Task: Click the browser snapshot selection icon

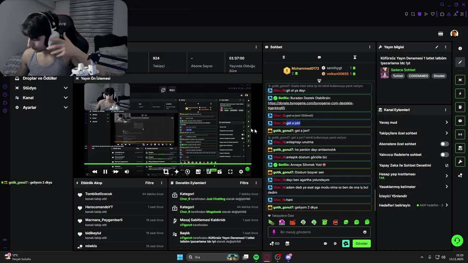Action: [x=413, y=14]
